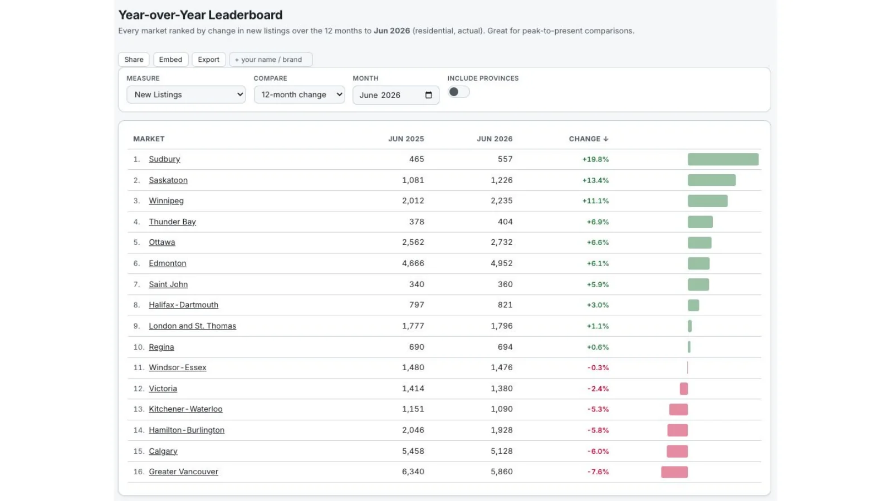Open the Calgary market link

point(163,451)
